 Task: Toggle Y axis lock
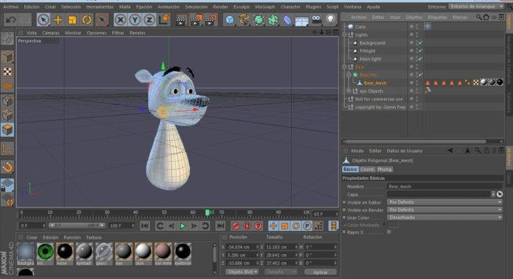click(135, 20)
